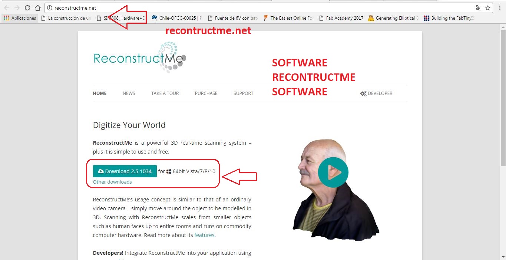Click the site info icon in address bar
Image resolution: width=506 pixels, height=260 pixels.
coord(50,8)
